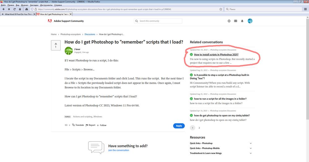Upvote the post with the up arrow
309x162 pixels.
[56, 44]
